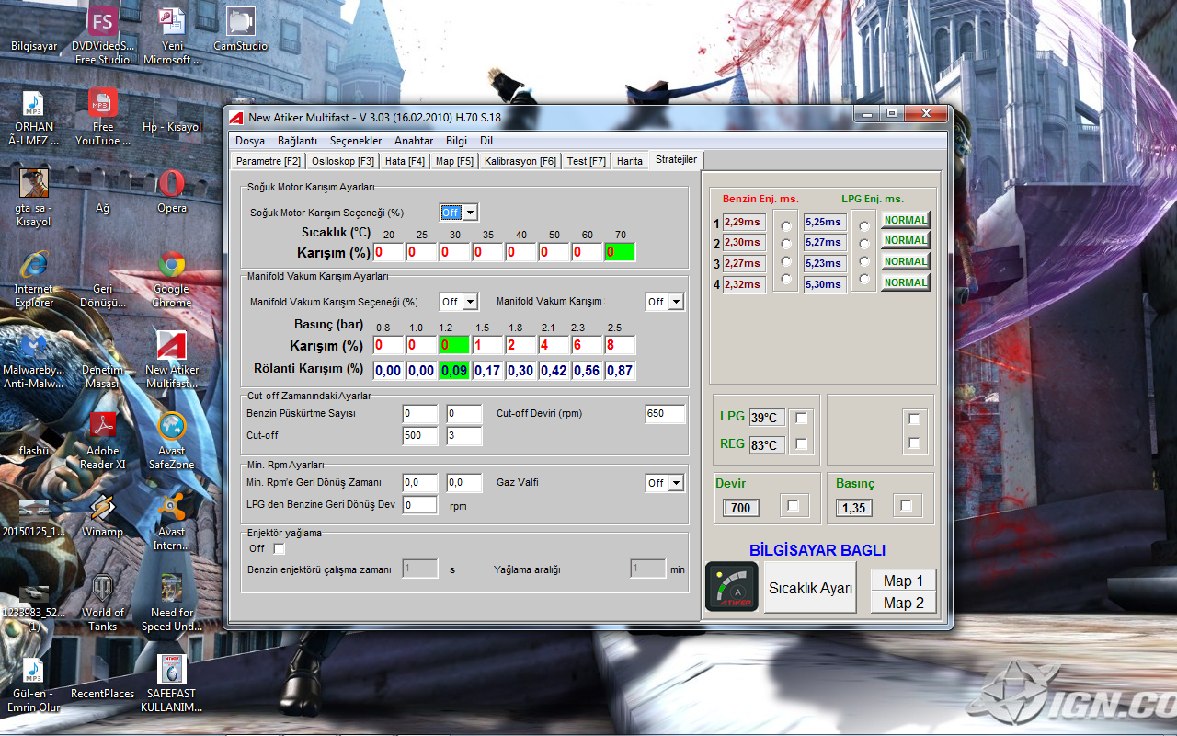The height and width of the screenshot is (736, 1177).
Task: Click the Cut-off Devri (rpm) field
Action: pos(666,414)
